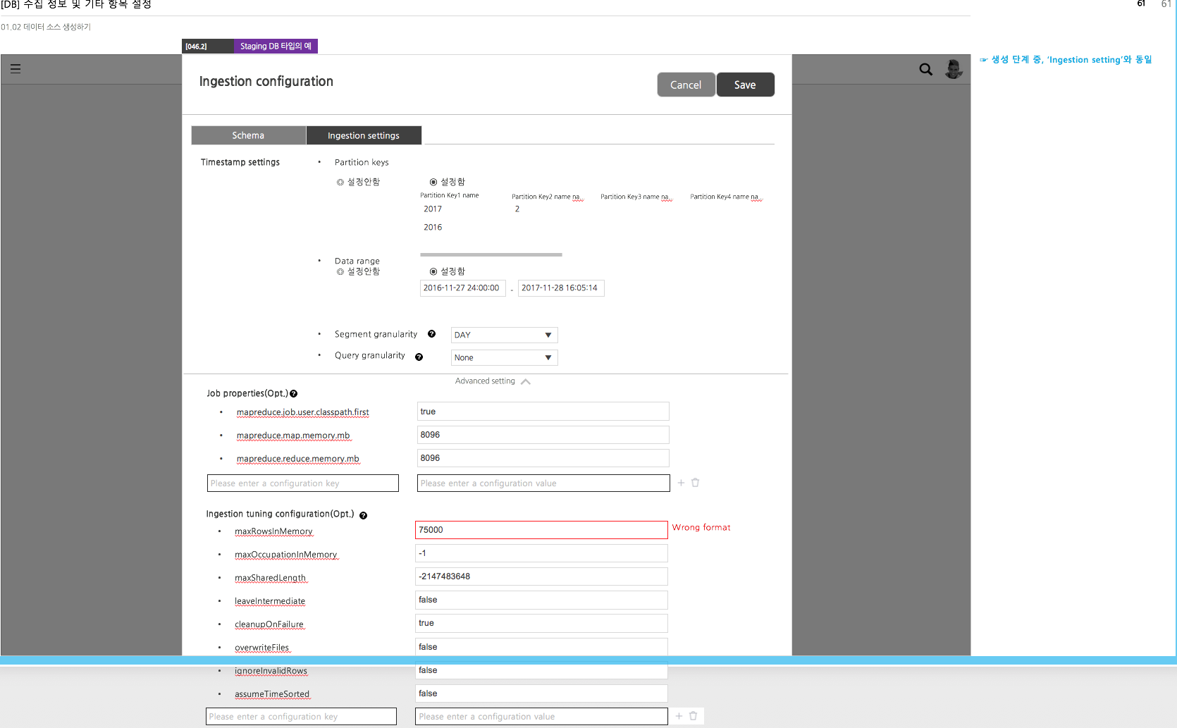Click the Save button
The height and width of the screenshot is (728, 1177).
[x=745, y=85]
